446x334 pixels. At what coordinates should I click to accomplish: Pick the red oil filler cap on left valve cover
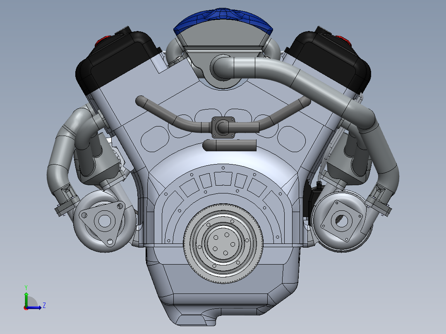pos(103,41)
